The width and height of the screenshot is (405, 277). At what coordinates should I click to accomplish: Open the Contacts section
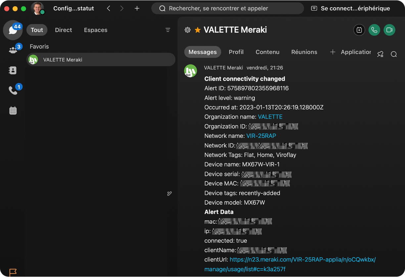[13, 70]
